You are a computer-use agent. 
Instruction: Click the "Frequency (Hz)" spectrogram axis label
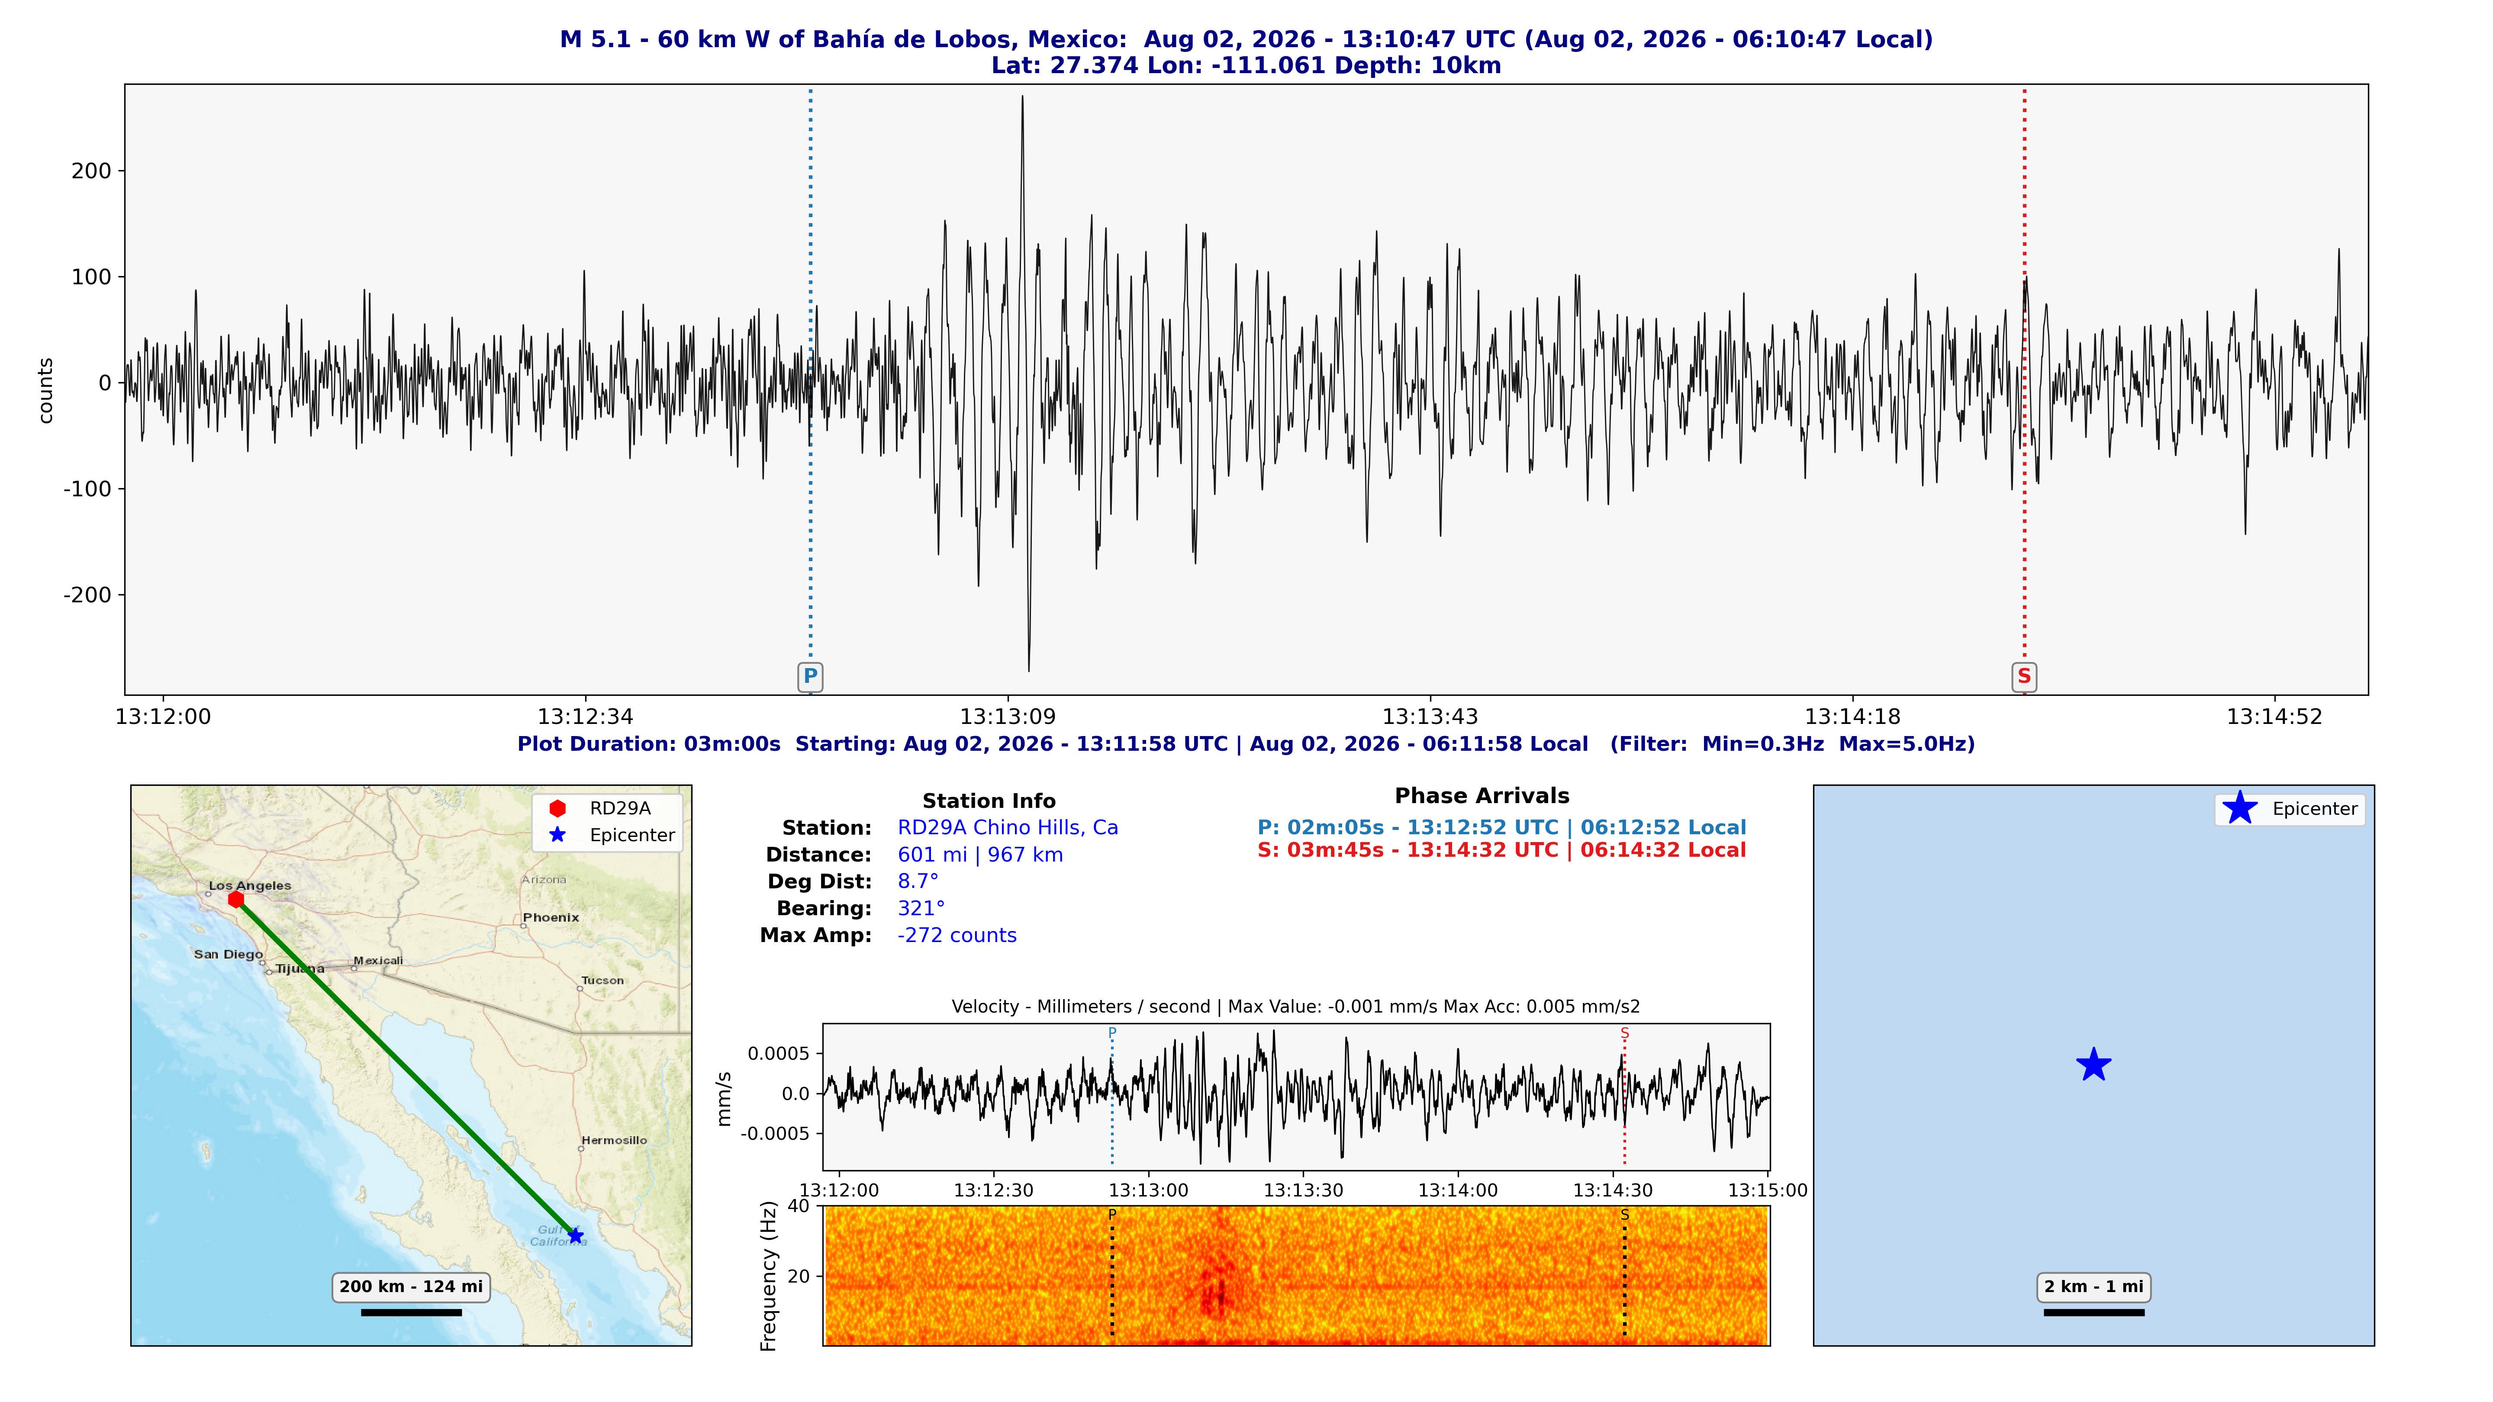coord(770,1276)
